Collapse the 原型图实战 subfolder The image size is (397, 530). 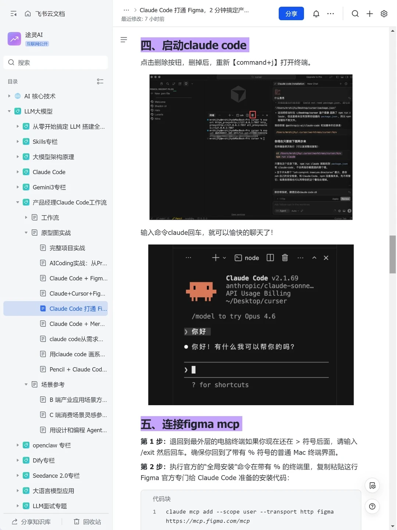pyautogui.click(x=26, y=233)
